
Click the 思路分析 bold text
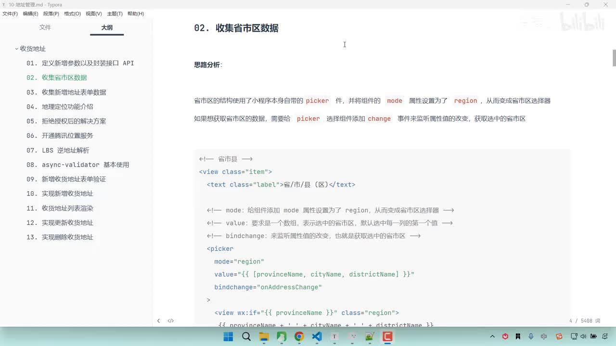(x=207, y=65)
